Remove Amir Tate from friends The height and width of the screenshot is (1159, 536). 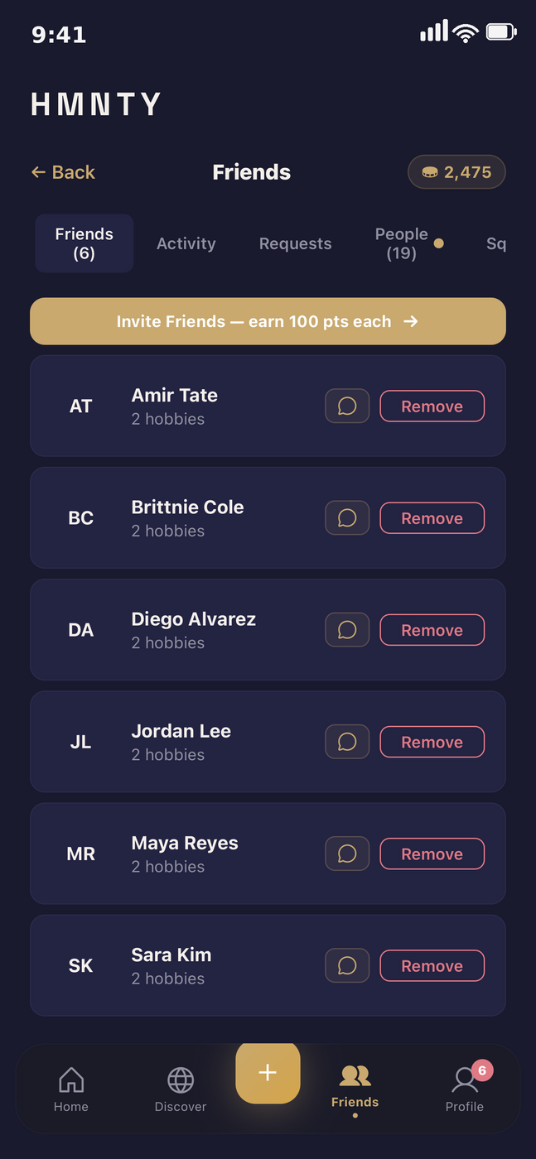click(x=432, y=406)
